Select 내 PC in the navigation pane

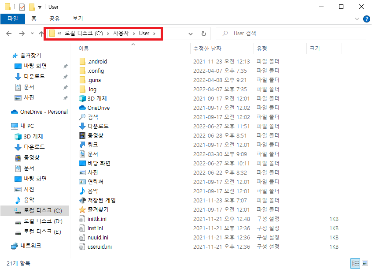(x=27, y=126)
